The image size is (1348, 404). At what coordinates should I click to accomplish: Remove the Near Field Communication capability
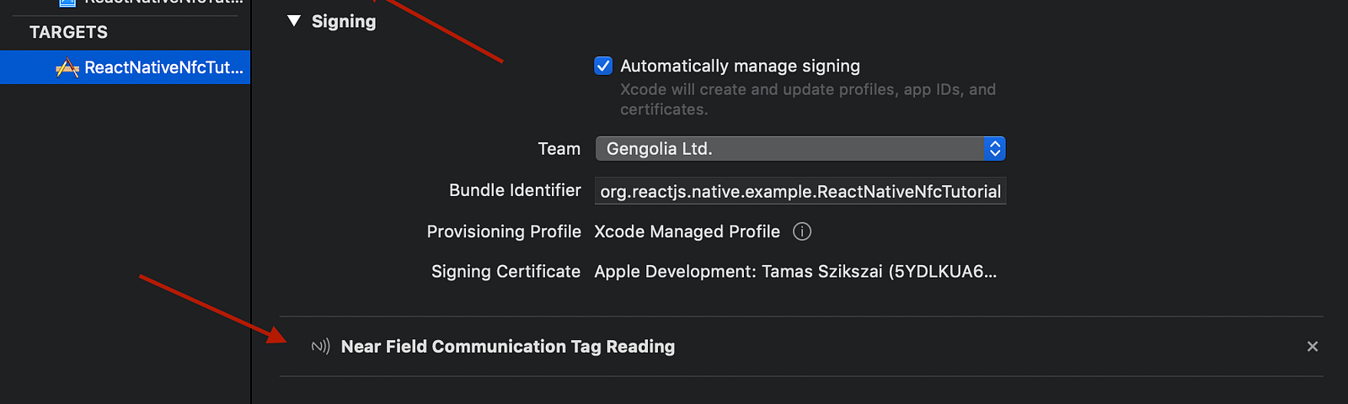(1313, 347)
